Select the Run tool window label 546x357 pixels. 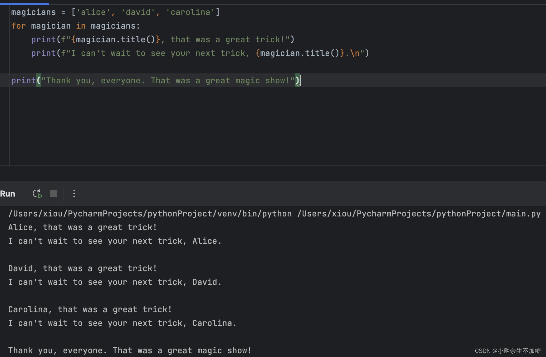[x=8, y=194]
